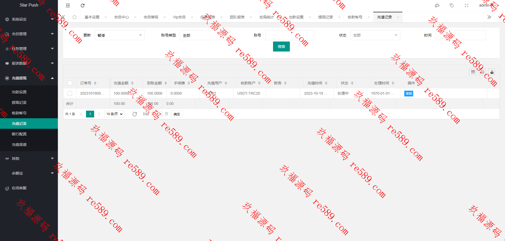Export table data icon

coord(492,72)
